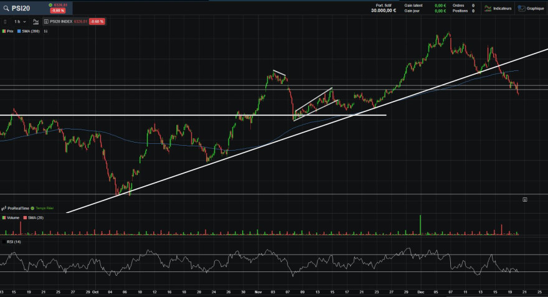Click the Temps Réel status text
548x297 pixels.
pyautogui.click(x=45, y=208)
